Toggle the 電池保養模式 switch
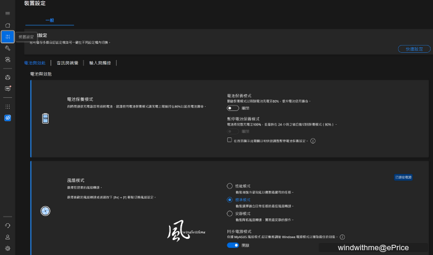 [x=233, y=108]
